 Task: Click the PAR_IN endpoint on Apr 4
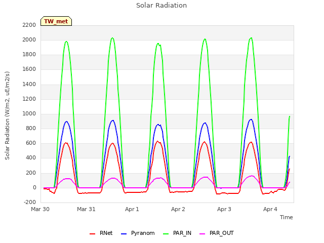point(290,116)
